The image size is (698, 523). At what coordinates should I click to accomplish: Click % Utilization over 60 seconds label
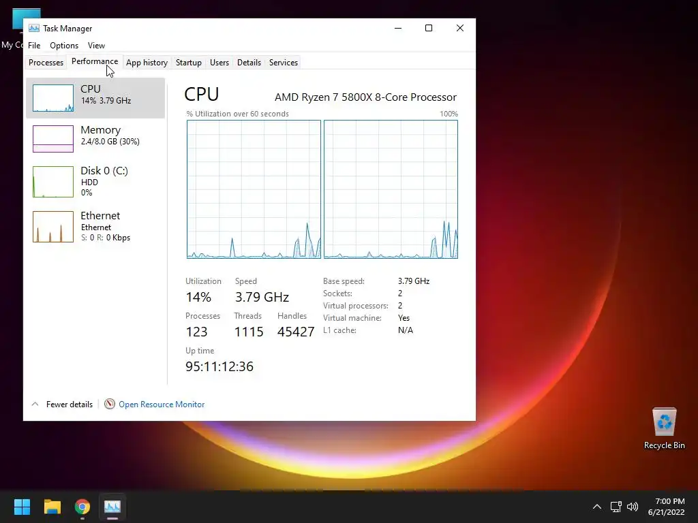(238, 114)
